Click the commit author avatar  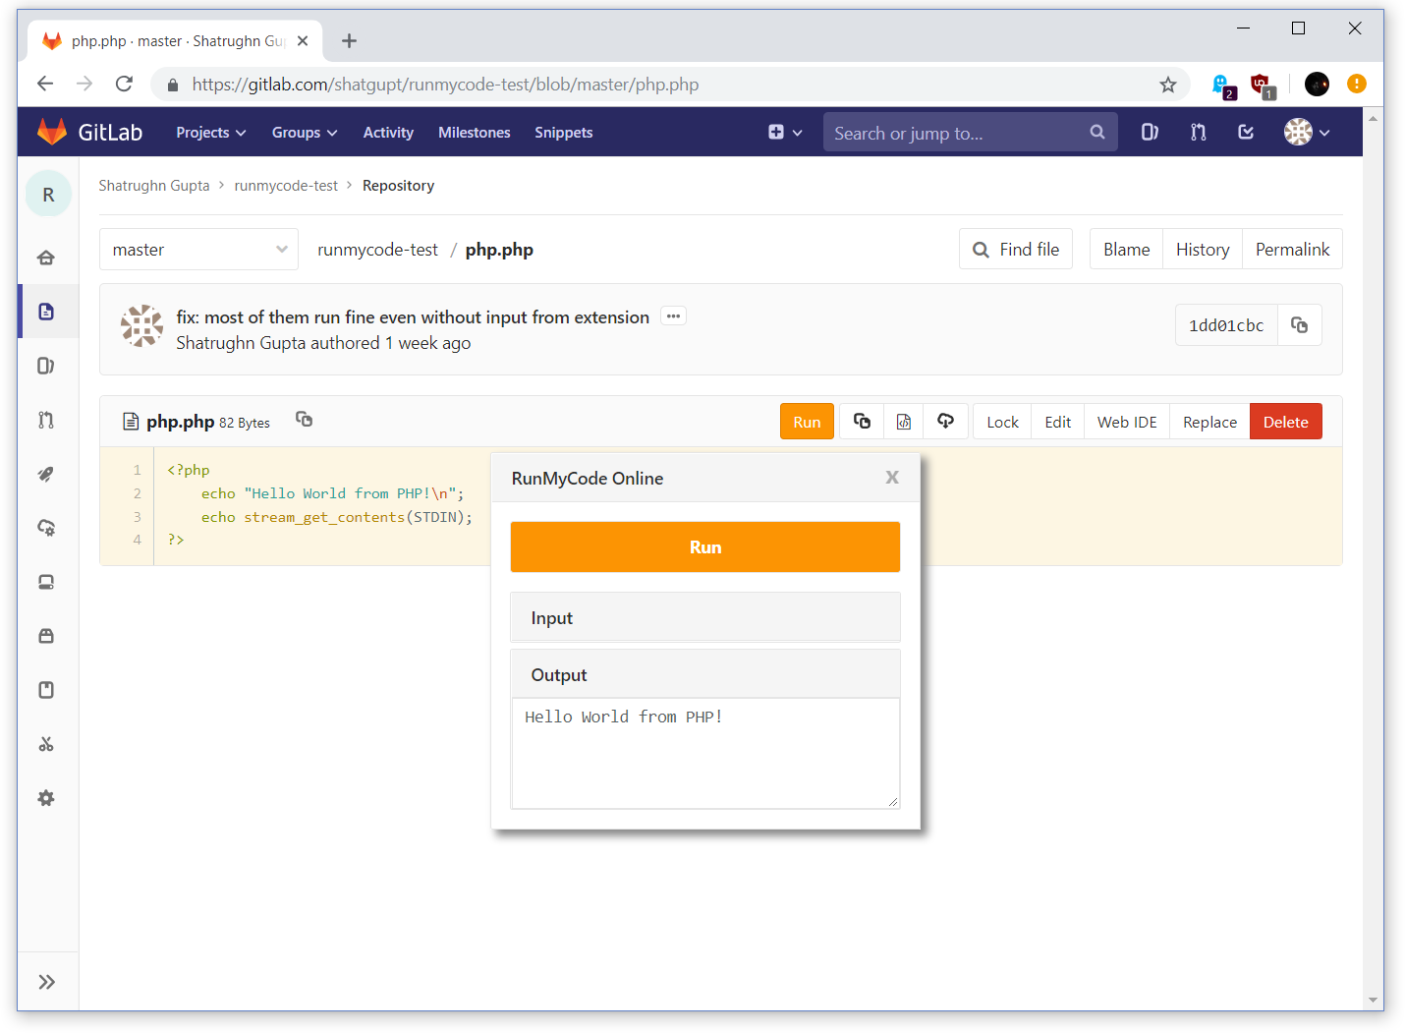141,325
